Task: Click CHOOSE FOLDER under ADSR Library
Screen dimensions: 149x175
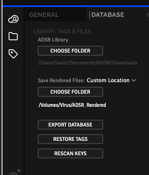Action: click(70, 51)
